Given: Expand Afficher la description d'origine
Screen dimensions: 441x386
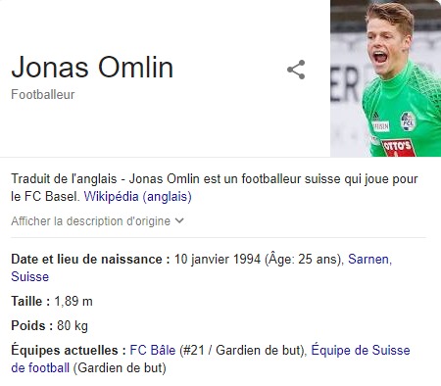Looking at the screenshot, I should tap(97, 221).
